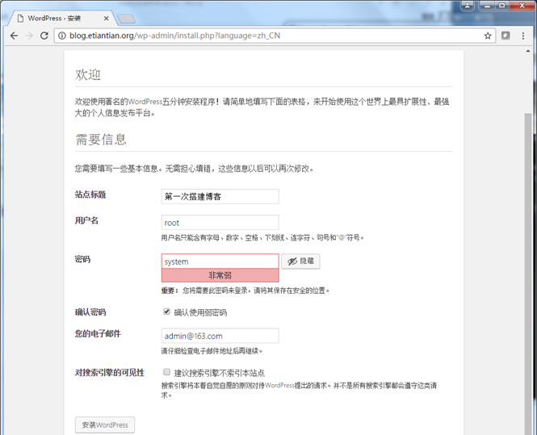Edit the email field admin@163.com
This screenshot has height=435, width=537.
point(220,336)
